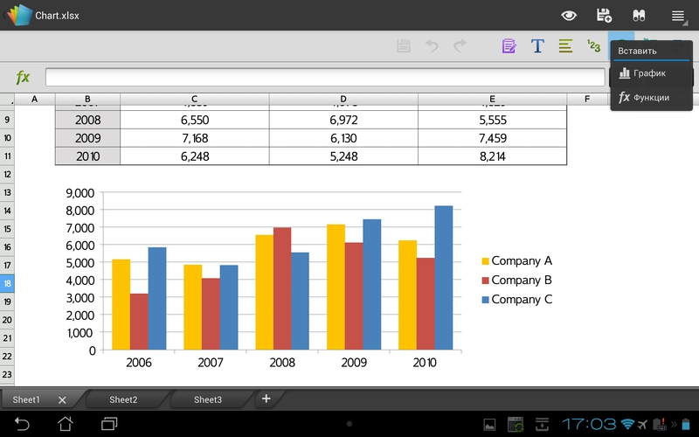
Task: Click the greyed-out Save icon
Action: pos(404,45)
